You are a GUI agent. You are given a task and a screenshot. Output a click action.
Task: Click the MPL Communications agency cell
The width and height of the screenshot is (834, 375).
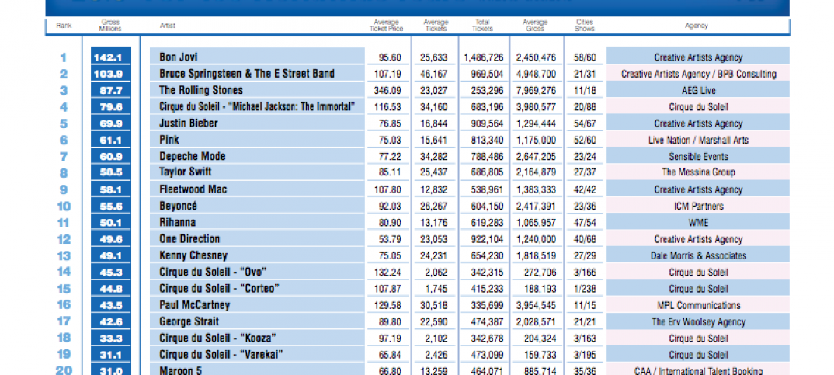point(698,305)
